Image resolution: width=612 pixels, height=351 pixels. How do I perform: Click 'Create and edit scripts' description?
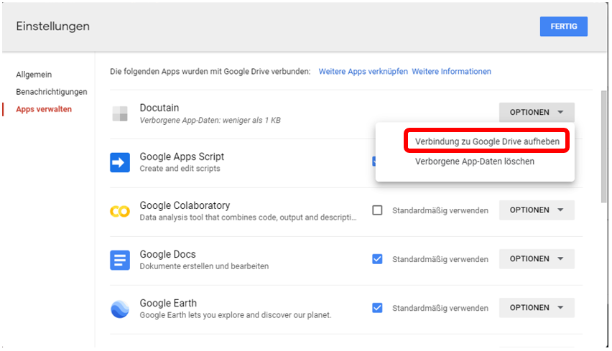[180, 169]
